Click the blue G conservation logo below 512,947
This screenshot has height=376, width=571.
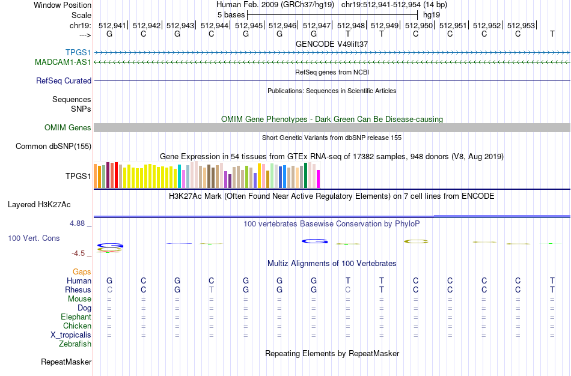tap(314, 241)
